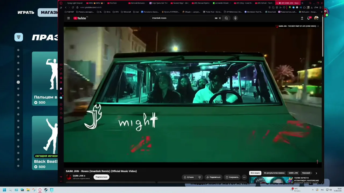Dislike the Roses video

pos(199,177)
